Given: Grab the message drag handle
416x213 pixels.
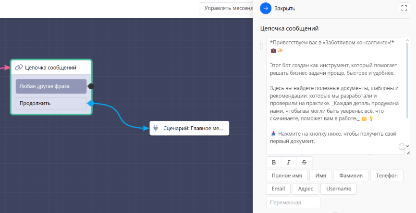Looking at the screenshot, I should tap(262, 45).
